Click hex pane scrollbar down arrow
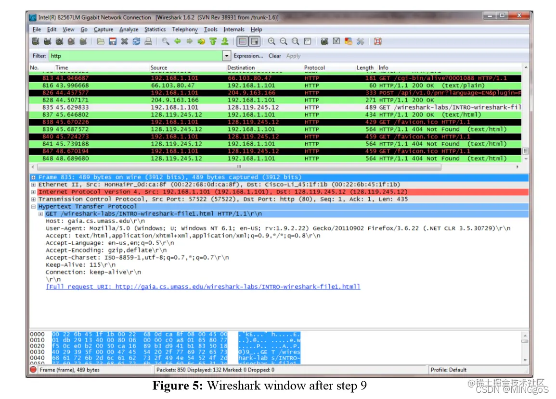The width and height of the screenshot is (556, 399). [x=525, y=360]
